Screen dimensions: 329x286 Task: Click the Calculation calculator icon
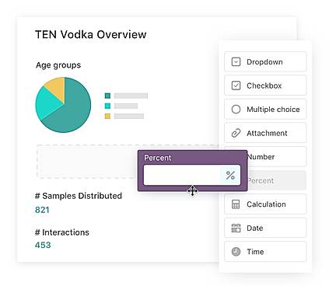tap(236, 204)
